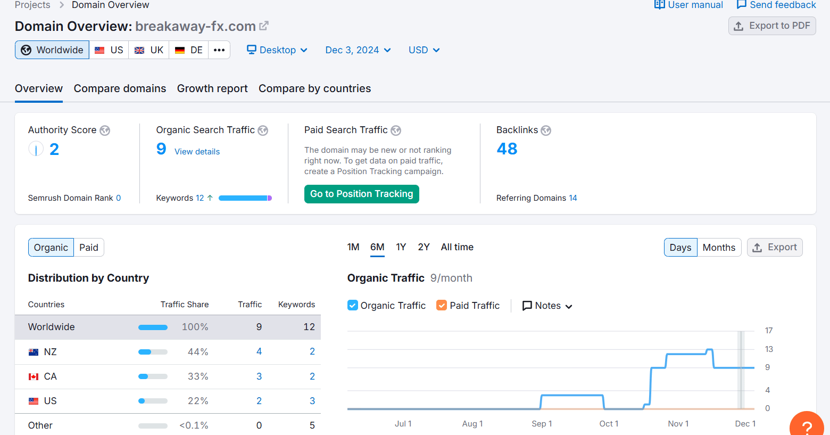This screenshot has width=830, height=435.
Task: Click CA traffic value 3
Action: (259, 376)
